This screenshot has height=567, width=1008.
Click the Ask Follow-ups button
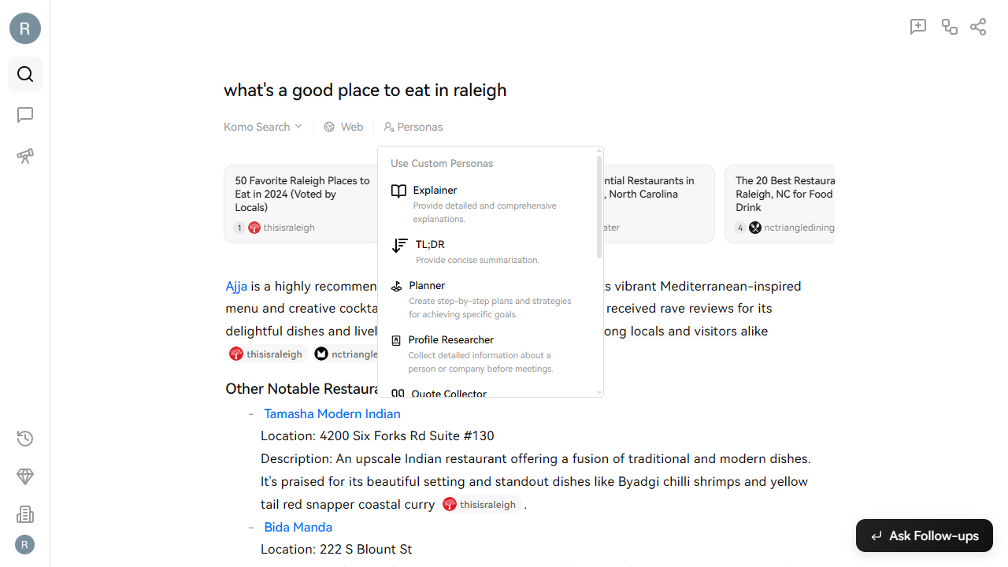(x=925, y=535)
